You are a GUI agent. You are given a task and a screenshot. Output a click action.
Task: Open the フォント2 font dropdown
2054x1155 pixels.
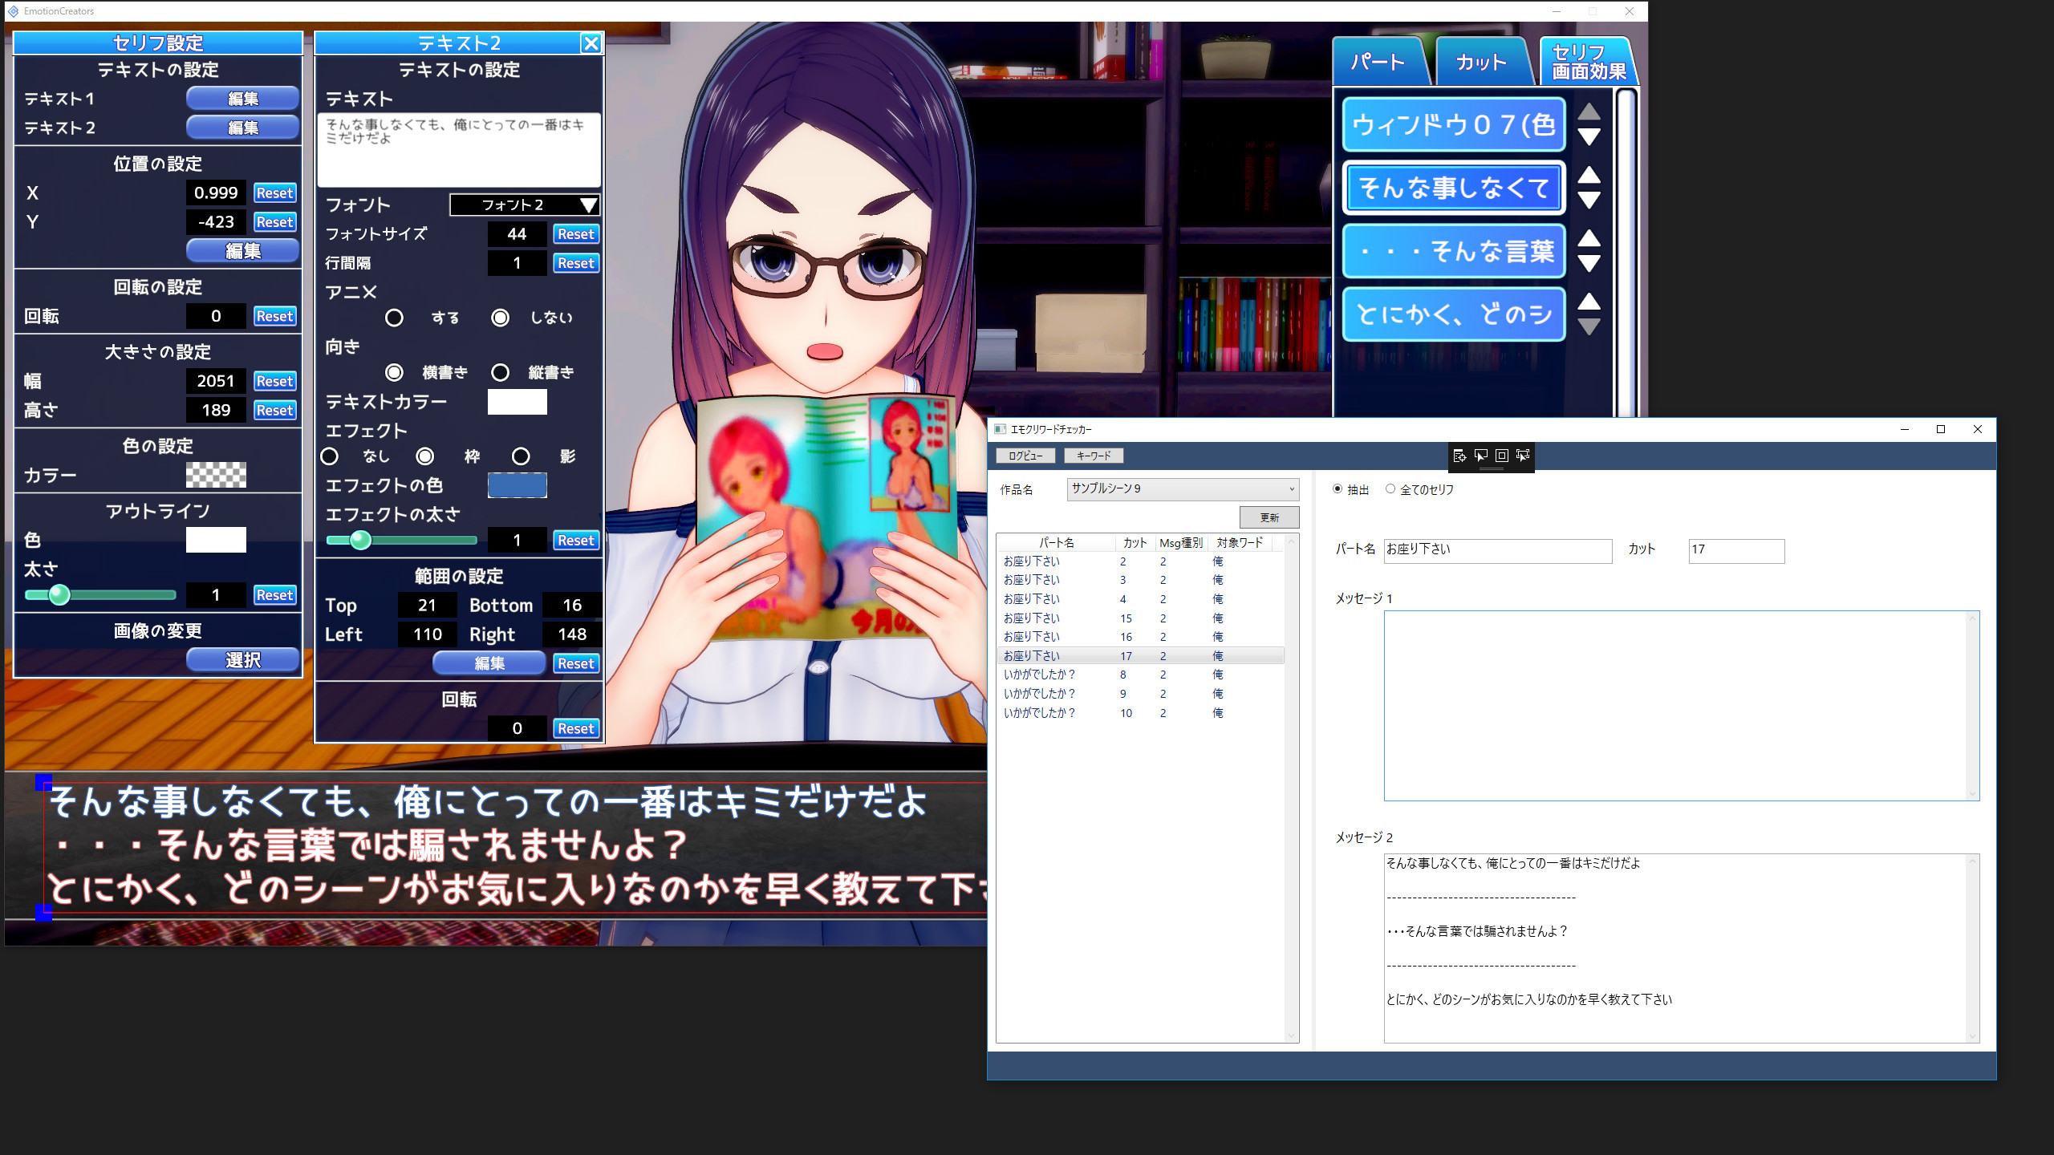pyautogui.click(x=525, y=205)
